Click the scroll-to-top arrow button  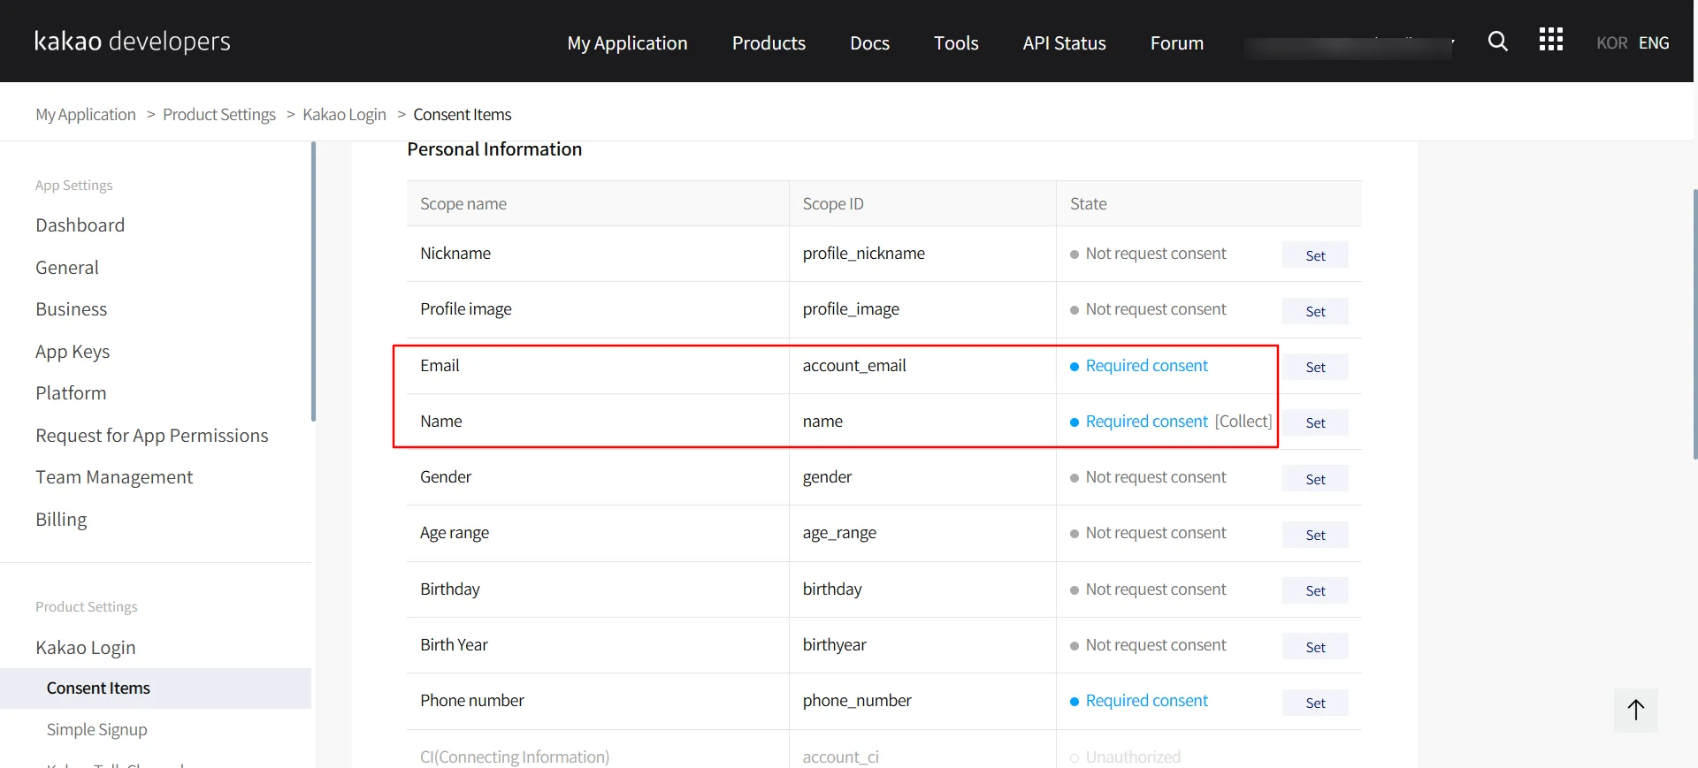pos(1635,710)
